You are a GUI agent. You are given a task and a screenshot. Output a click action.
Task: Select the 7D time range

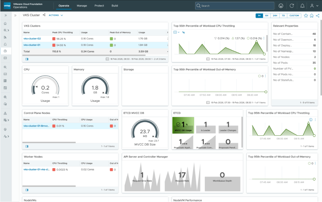(283, 16)
